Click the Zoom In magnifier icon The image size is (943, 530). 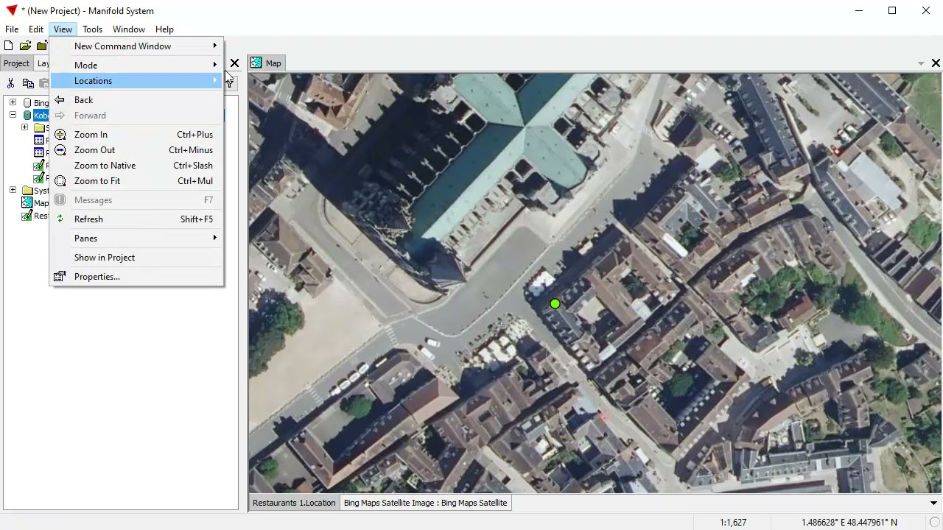[60, 135]
